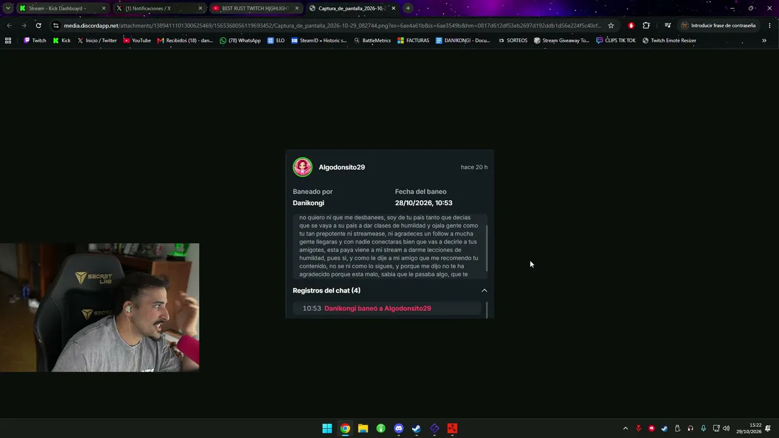Open the Kick bookmark
The width and height of the screenshot is (779, 438).
click(61, 41)
